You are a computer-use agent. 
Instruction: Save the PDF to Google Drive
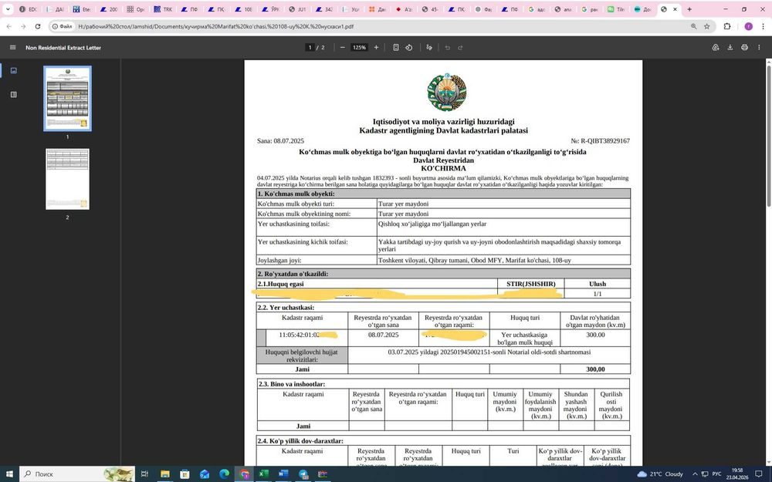(716, 48)
